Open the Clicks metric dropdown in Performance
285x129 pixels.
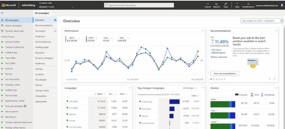(97, 38)
